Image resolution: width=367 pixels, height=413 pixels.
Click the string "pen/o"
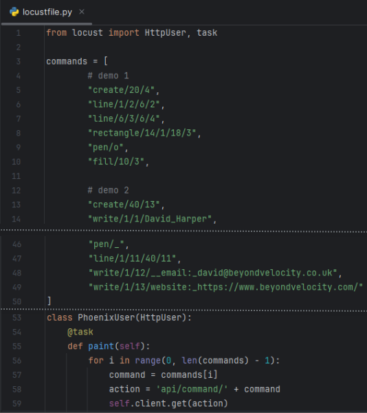(106, 147)
